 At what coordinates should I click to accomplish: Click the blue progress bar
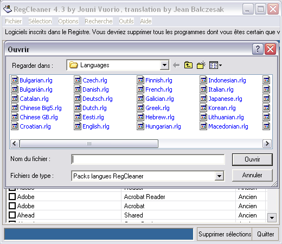(99, 234)
